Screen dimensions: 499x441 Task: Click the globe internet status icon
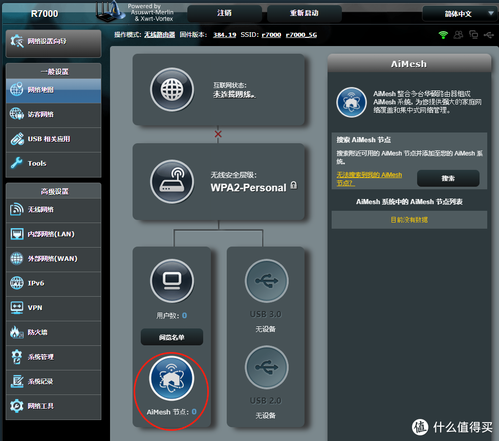pos(172,90)
